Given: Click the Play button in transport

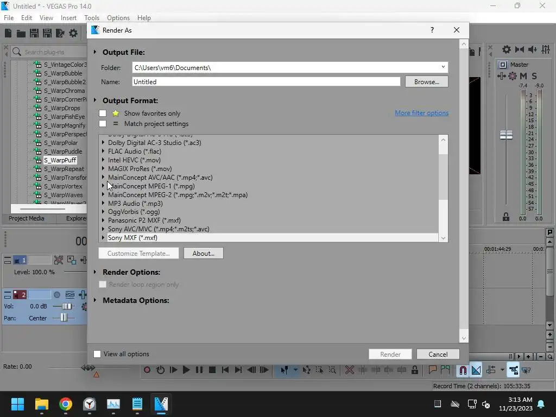Looking at the screenshot, I should 186,370.
